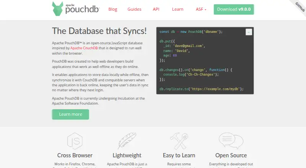Click text 'Works in Firefox, Chrome,'

[x=75, y=164]
